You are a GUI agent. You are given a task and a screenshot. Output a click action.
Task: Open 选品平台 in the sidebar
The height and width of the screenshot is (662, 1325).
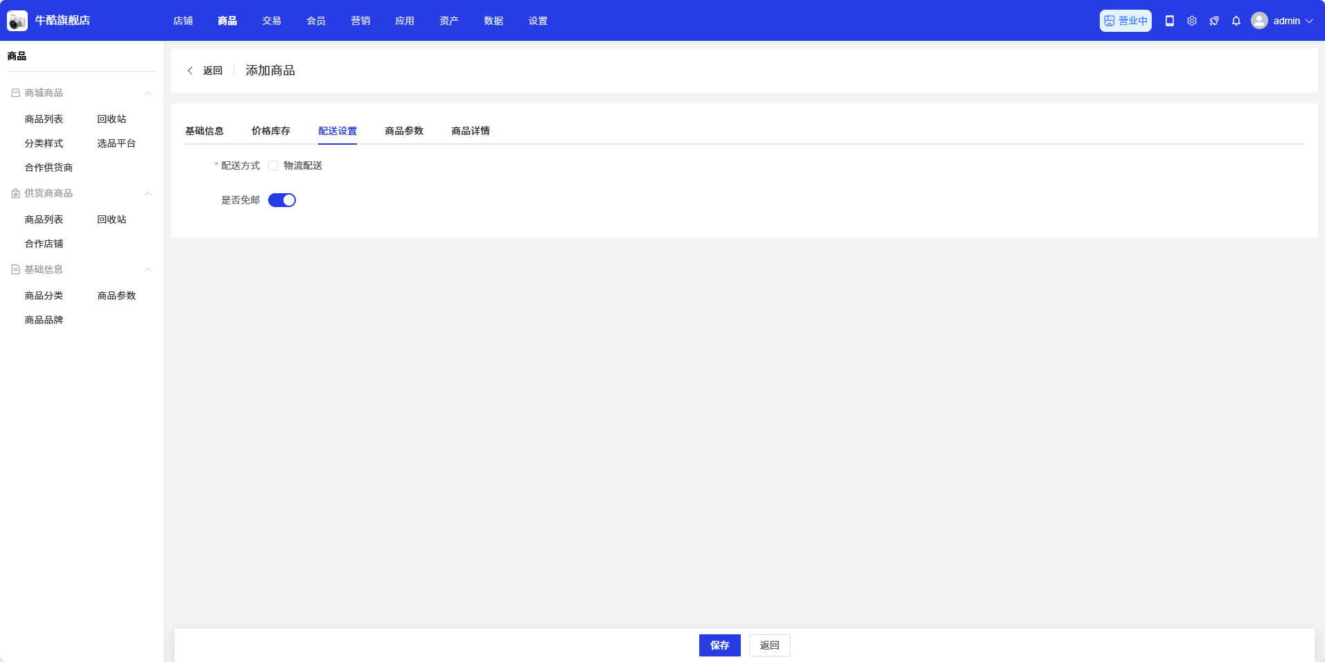pos(116,143)
